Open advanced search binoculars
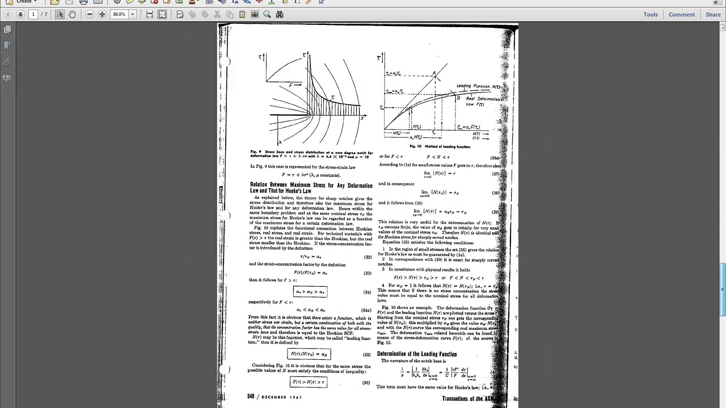Screen dimensions: 726x408 pyautogui.click(x=280, y=14)
